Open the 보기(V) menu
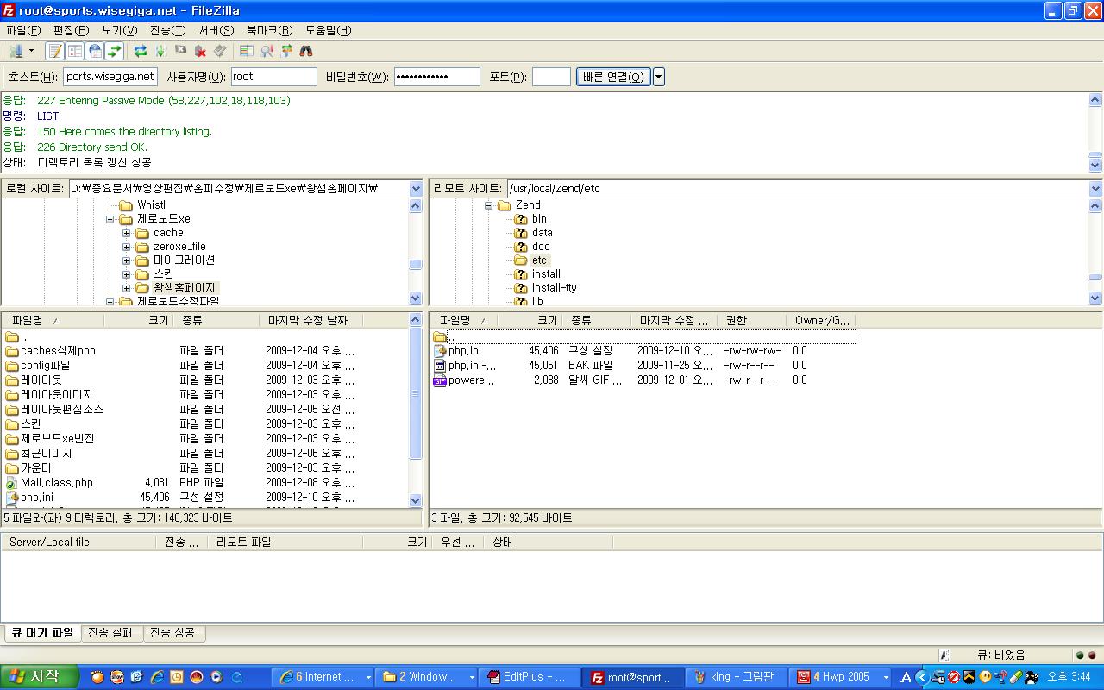 pos(119,30)
